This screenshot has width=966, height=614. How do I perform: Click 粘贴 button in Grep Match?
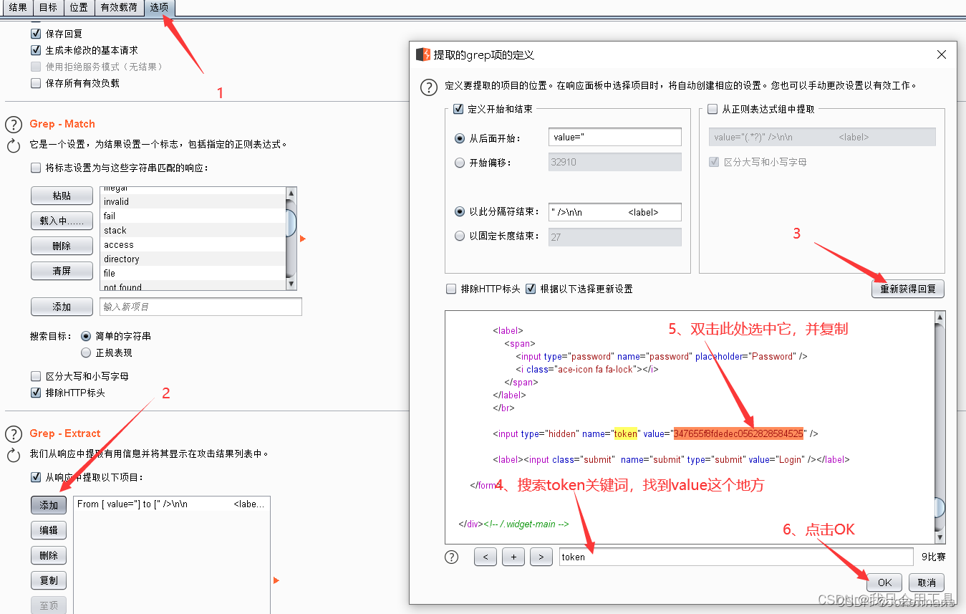(x=62, y=196)
